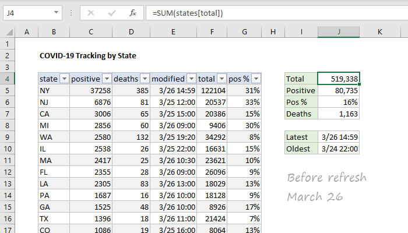Select the Latest date cell 3/26 14:59

(x=339, y=137)
